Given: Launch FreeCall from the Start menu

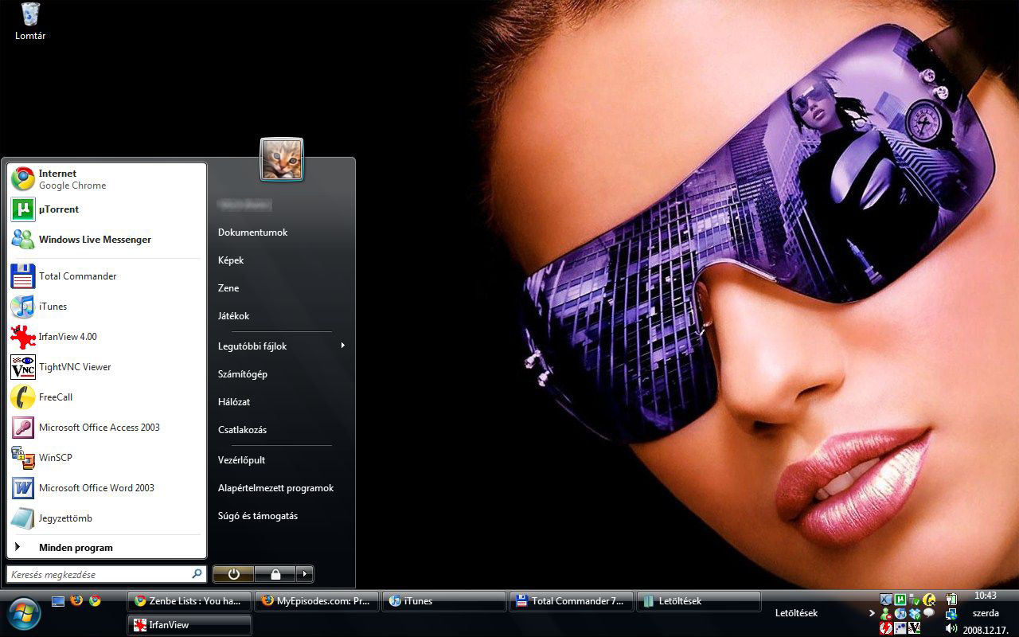Looking at the screenshot, I should coord(107,397).
